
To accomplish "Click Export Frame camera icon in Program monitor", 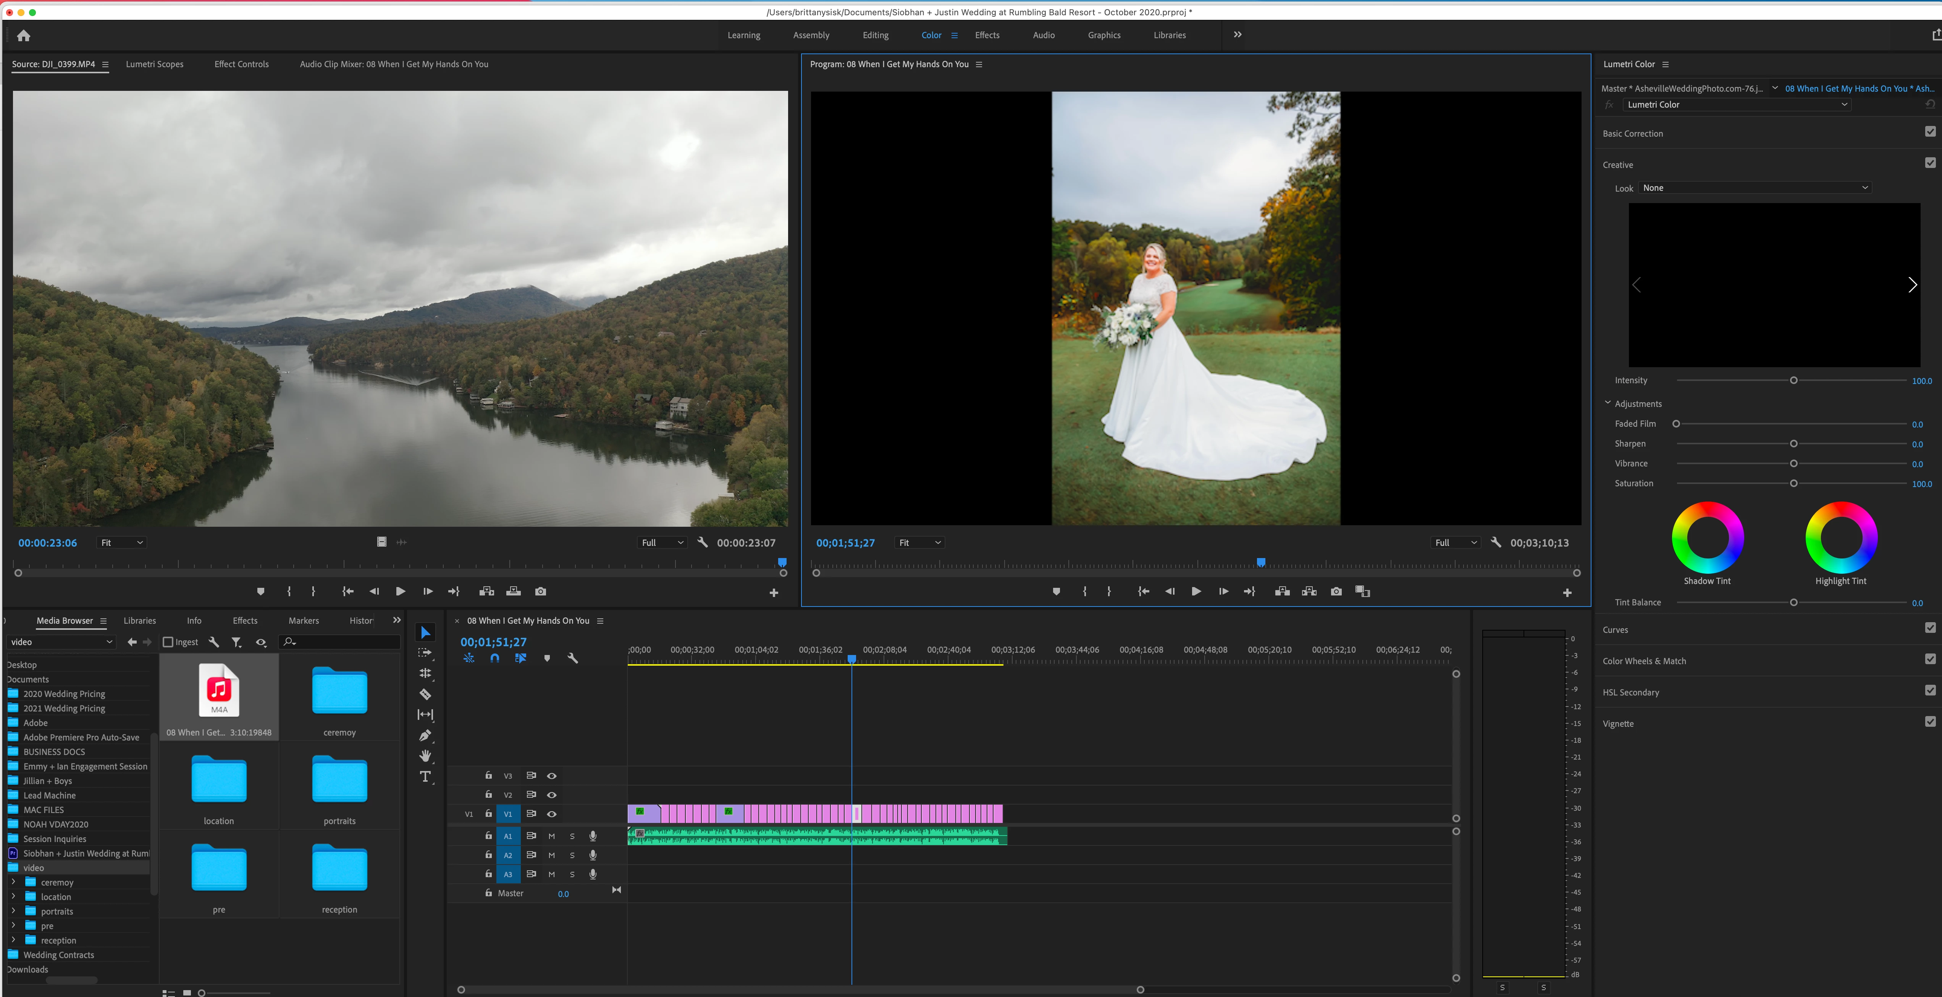I will point(1336,592).
